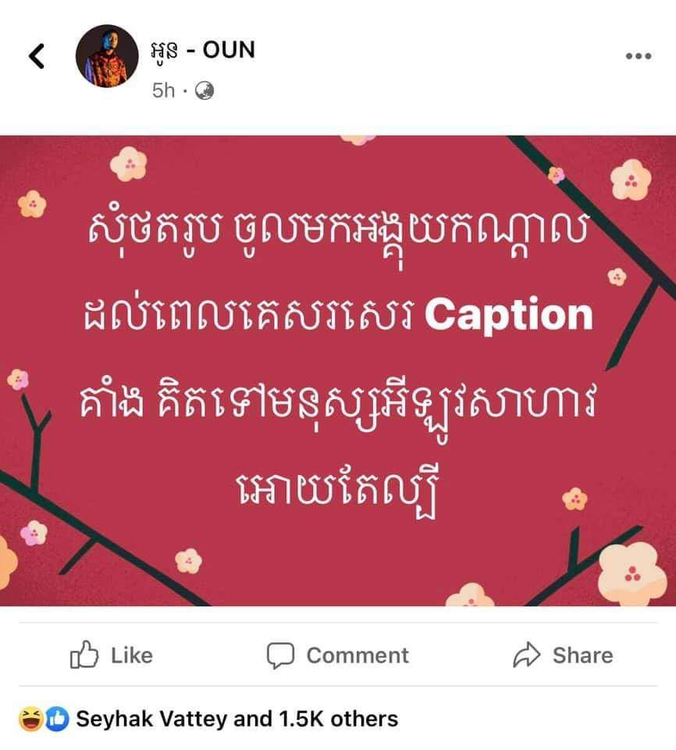Open the Seyhak Vattey and 1.5K others list
This screenshot has height=750, width=676.
pos(237,719)
